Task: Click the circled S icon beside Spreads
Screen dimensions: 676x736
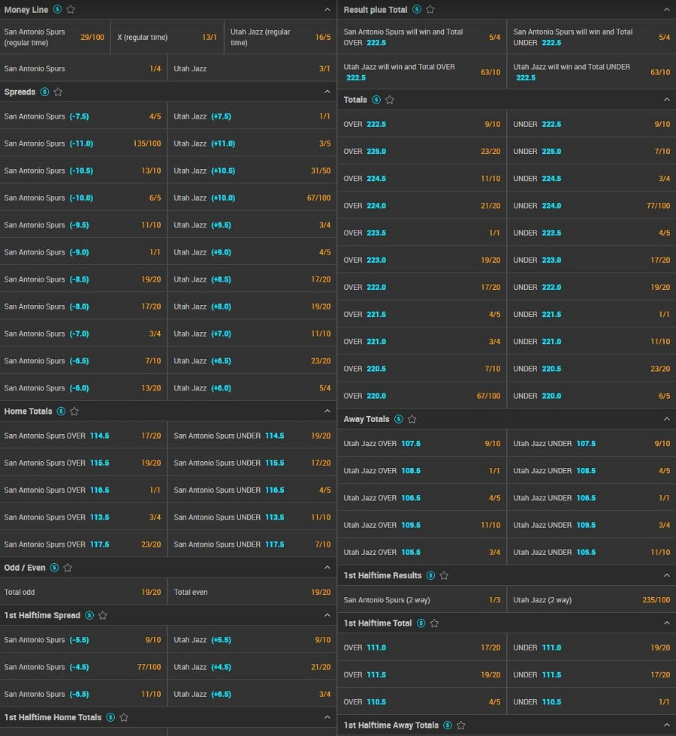Action: (44, 92)
